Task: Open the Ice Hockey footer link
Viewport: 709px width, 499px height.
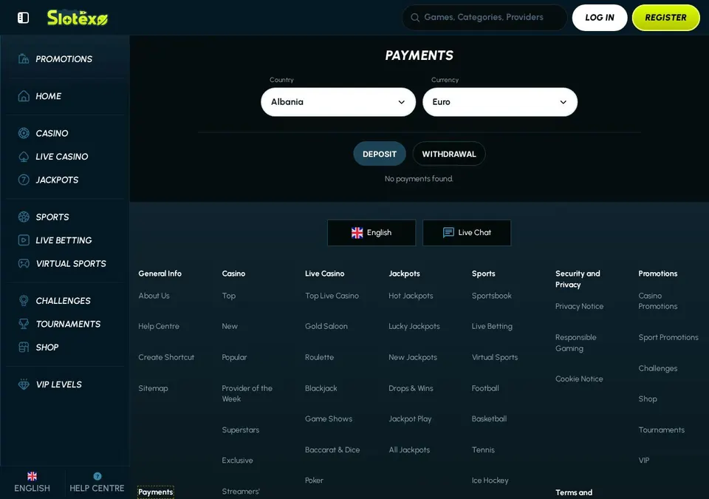Action: (x=490, y=481)
